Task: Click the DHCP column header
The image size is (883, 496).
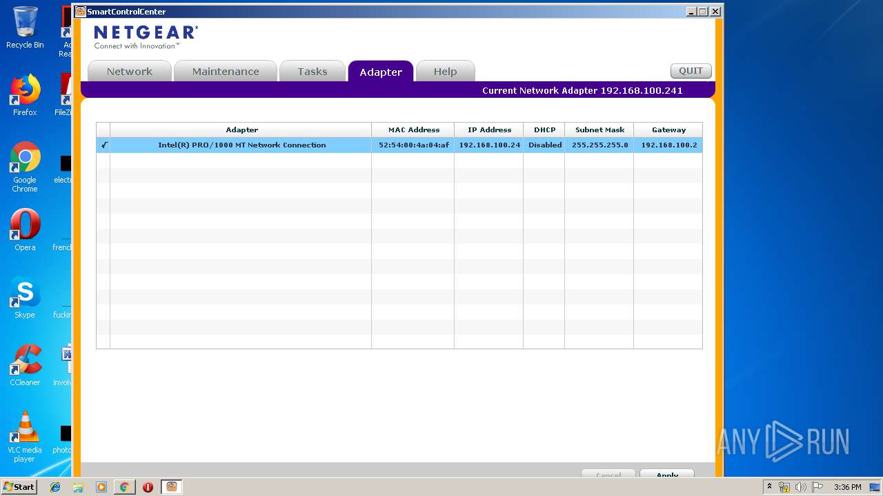Action: pos(544,130)
